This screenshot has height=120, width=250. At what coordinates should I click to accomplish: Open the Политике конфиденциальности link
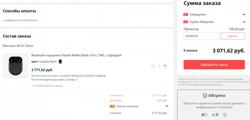point(205,84)
